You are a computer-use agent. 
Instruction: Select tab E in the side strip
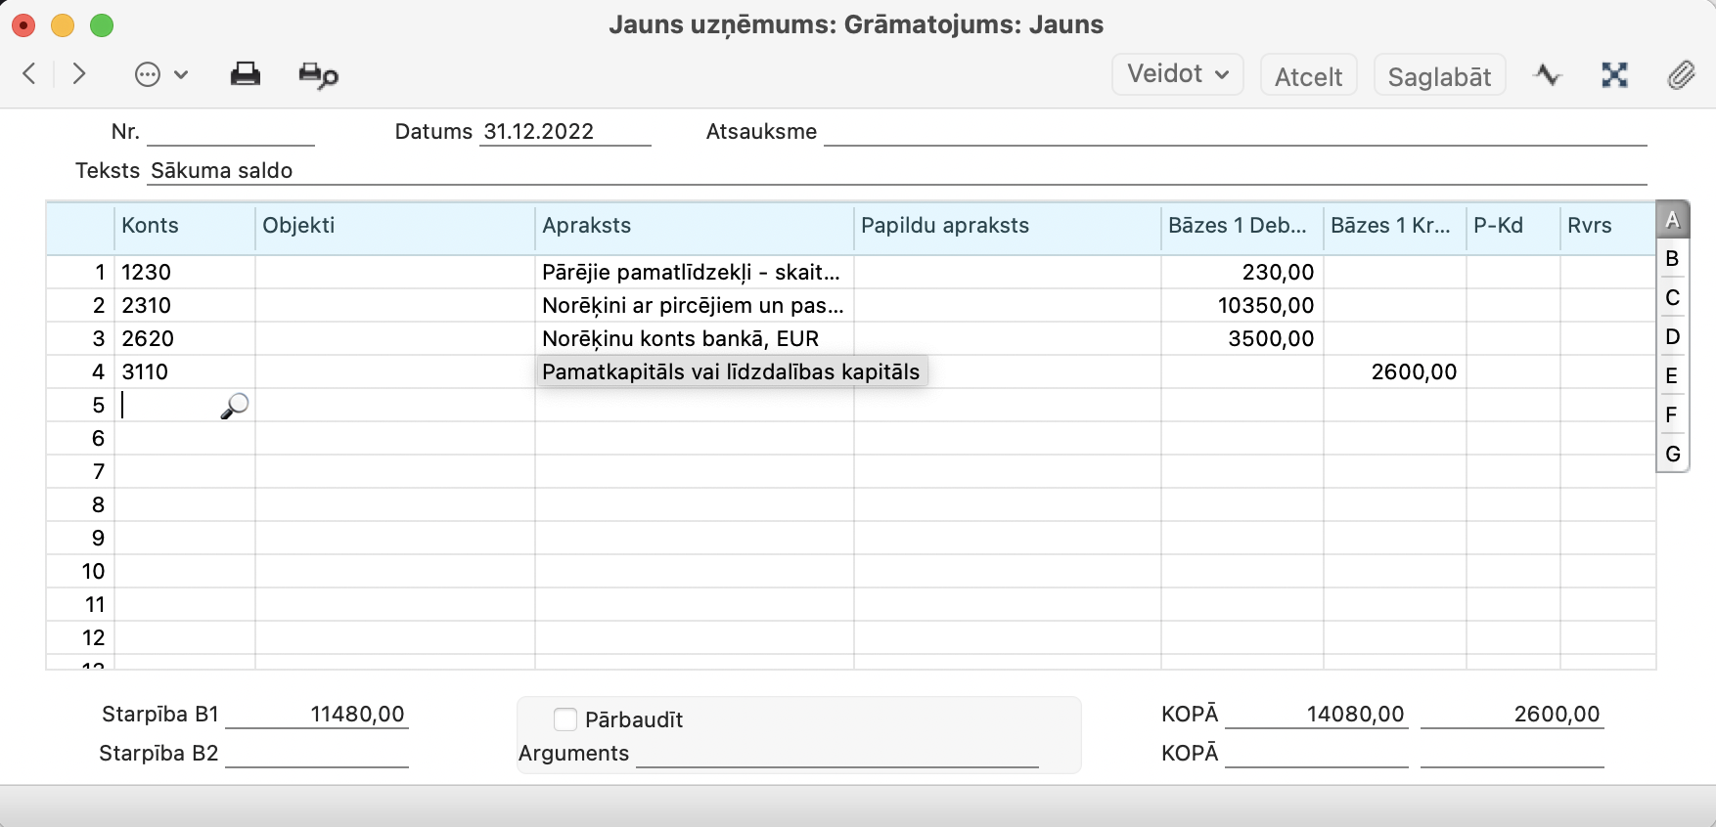[x=1672, y=376]
